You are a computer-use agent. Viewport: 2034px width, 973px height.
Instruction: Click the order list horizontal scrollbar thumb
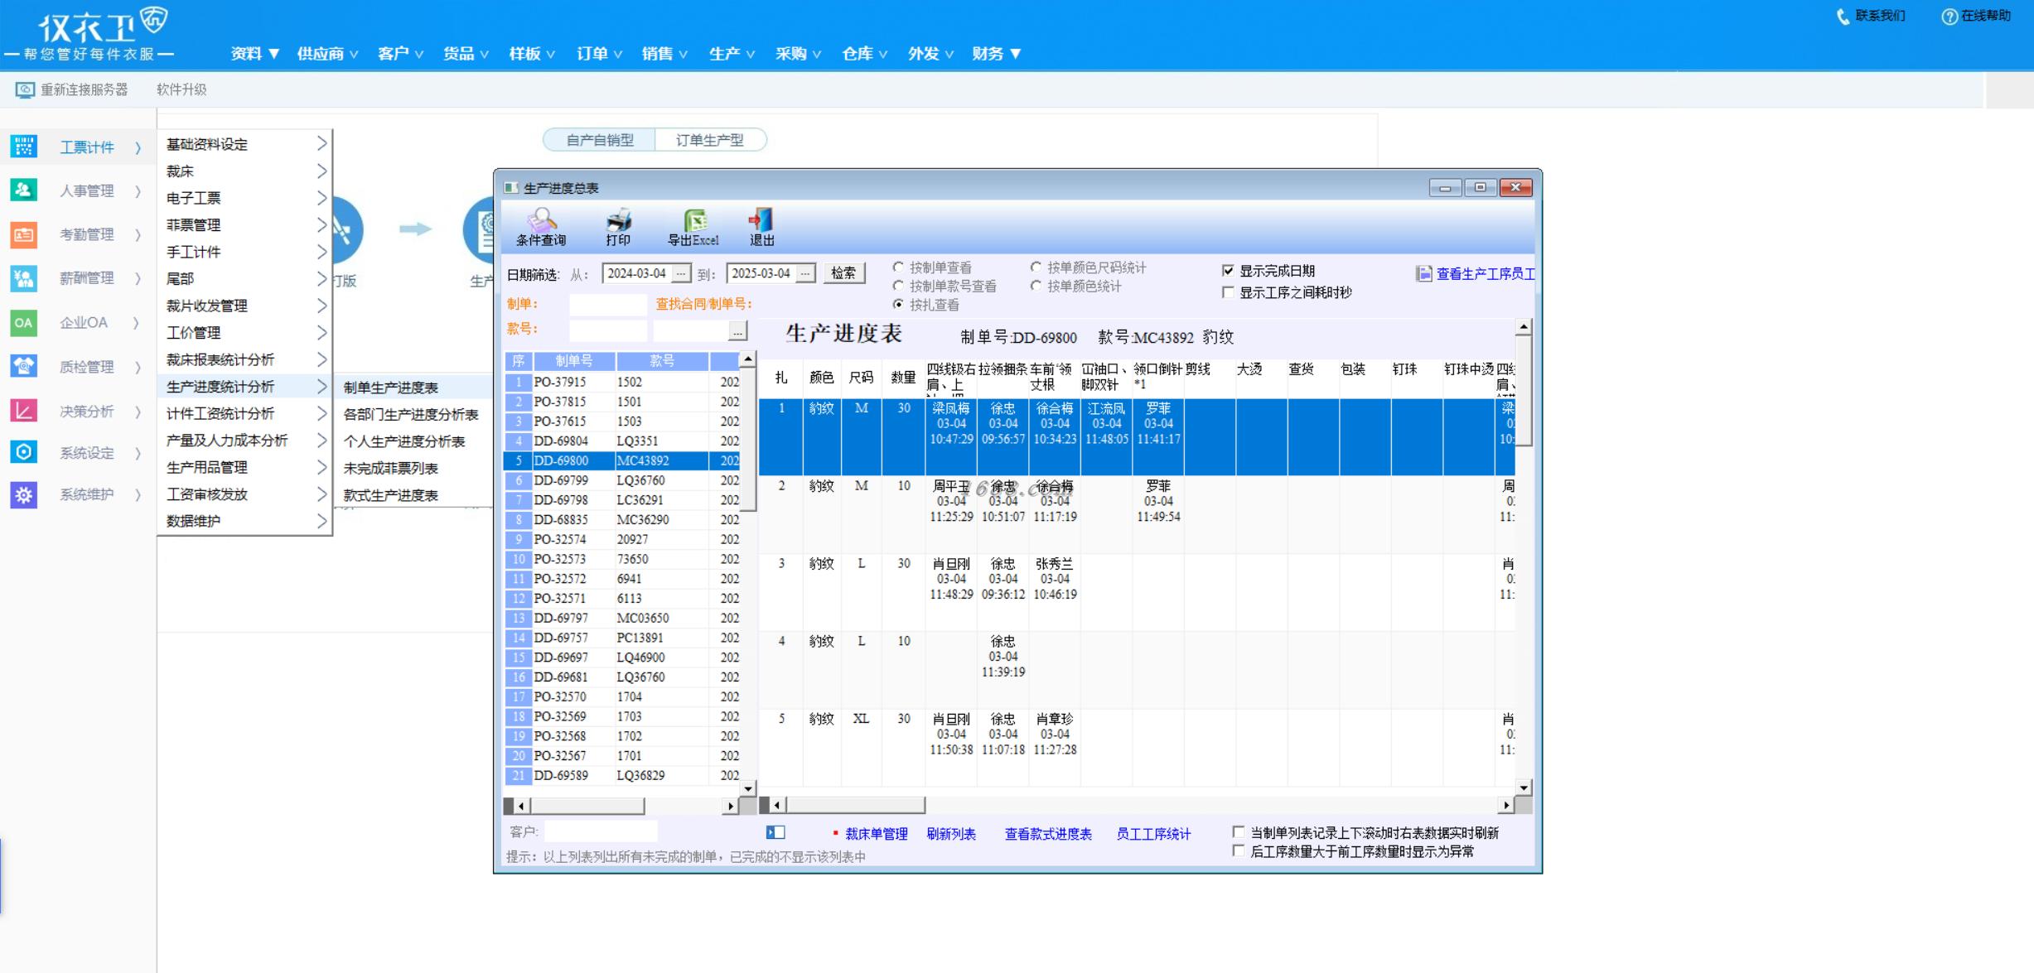pos(587,805)
